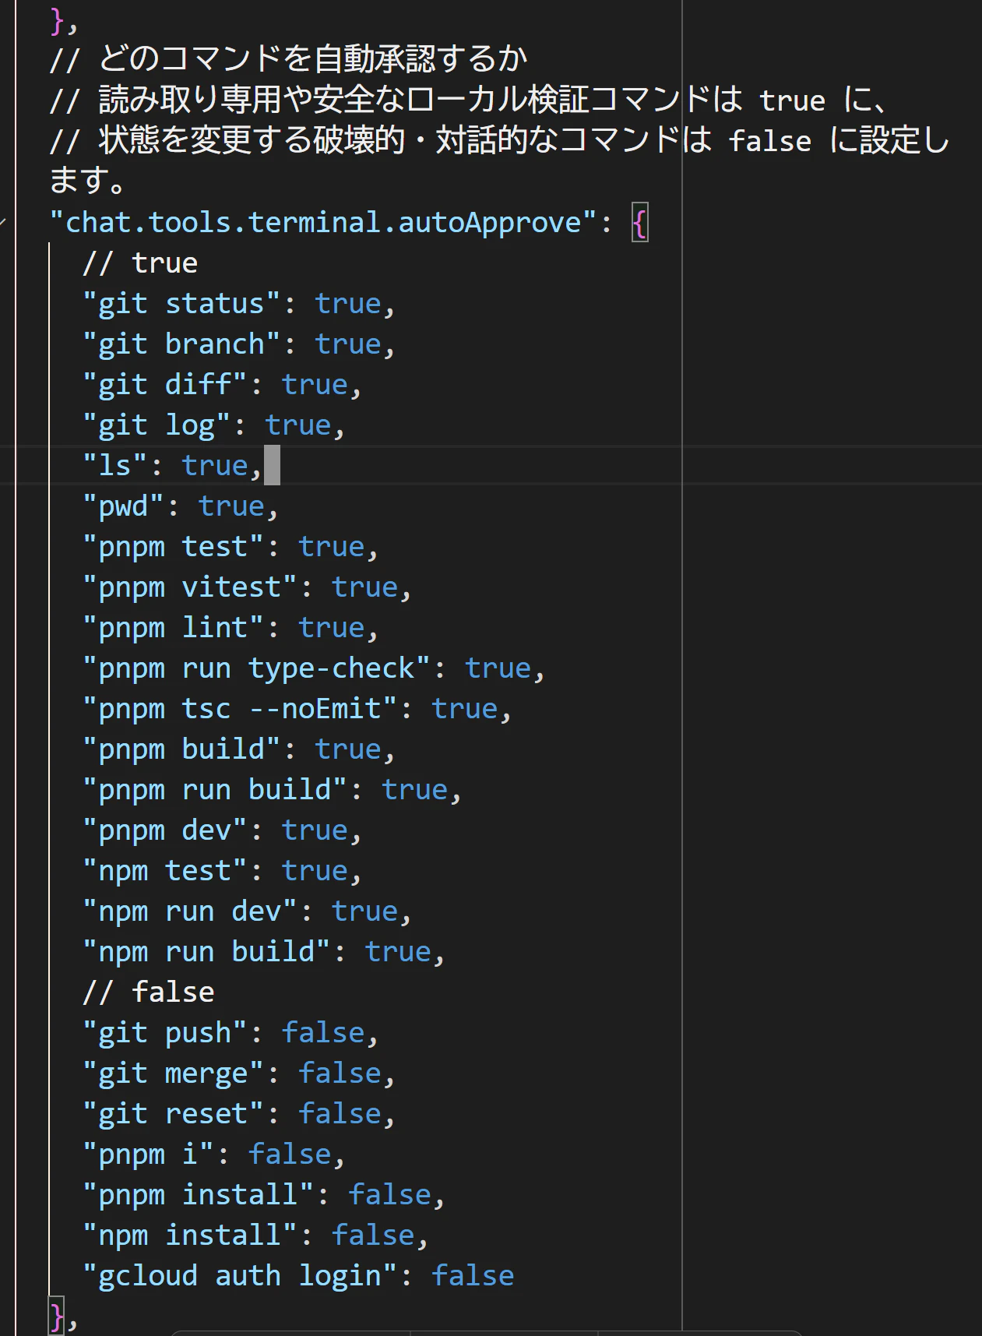The image size is (982, 1336).
Task: Click the true value for "pnpm dev"
Action: pos(314,831)
